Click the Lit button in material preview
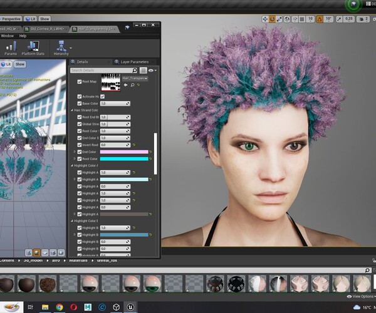 (x=6, y=64)
